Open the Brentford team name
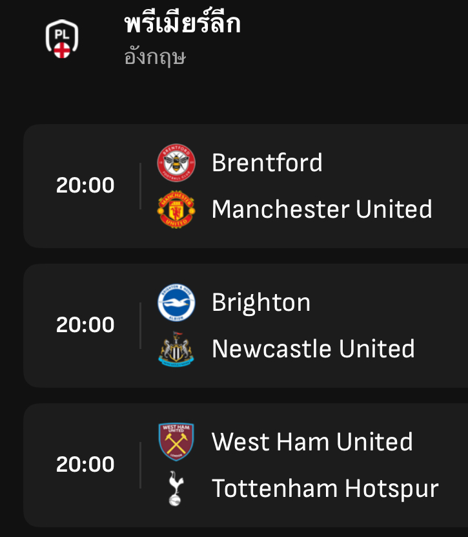The height and width of the screenshot is (537, 468). (267, 163)
